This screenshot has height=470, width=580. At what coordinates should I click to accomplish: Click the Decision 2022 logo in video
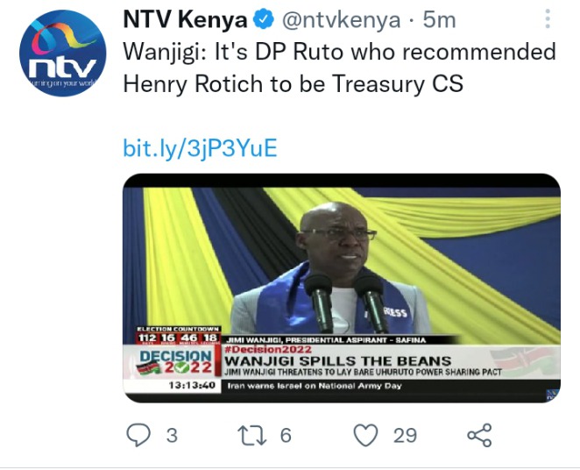click(175, 362)
